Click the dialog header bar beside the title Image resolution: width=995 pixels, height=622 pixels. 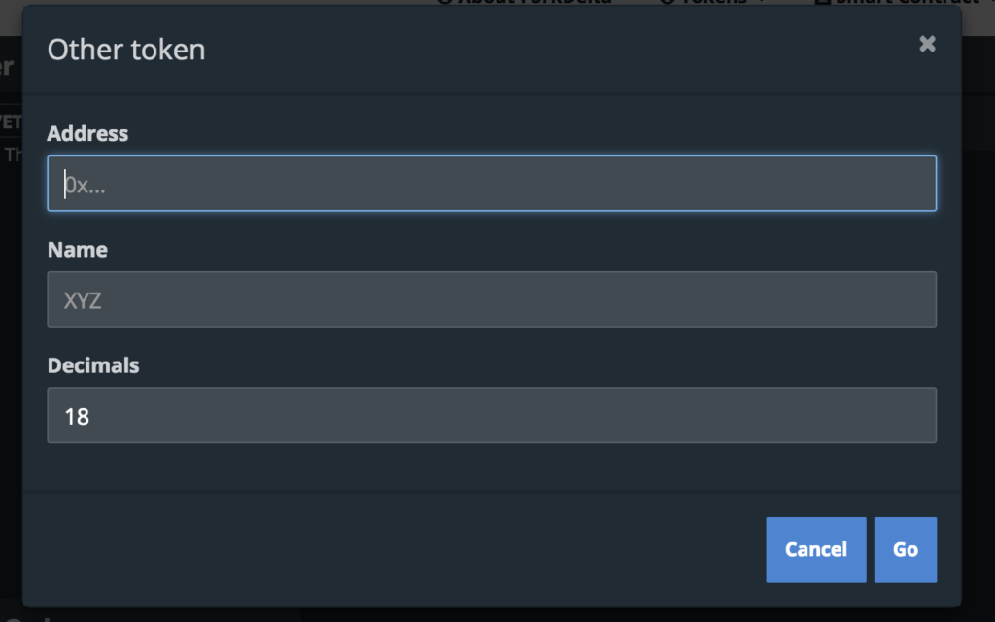pos(559,50)
